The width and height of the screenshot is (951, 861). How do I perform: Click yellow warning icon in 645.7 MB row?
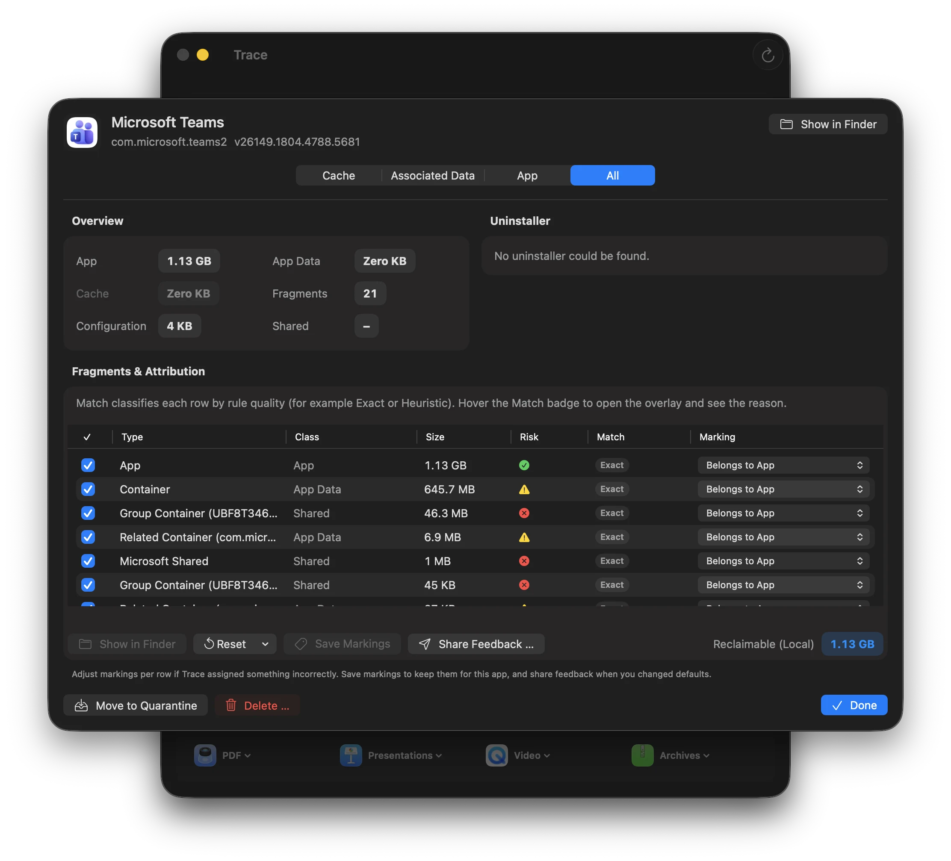coord(524,489)
